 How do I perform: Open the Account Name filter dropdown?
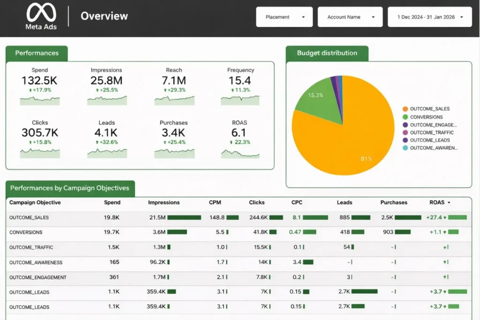pos(350,16)
